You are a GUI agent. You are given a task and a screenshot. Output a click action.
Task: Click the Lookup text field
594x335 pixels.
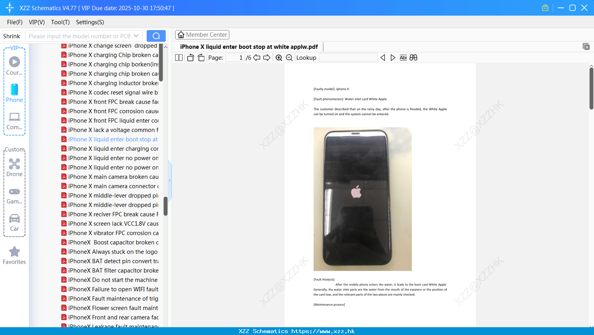point(348,58)
